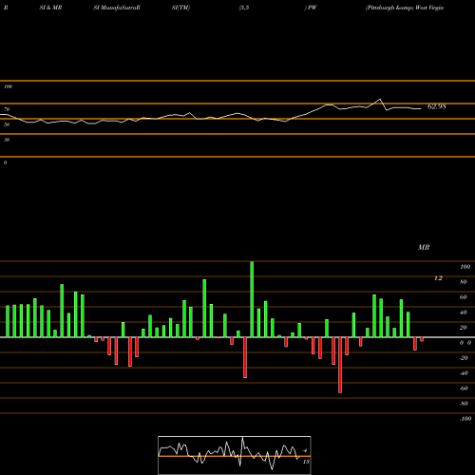Screen dimensions: 475x475
Task: Click the RSI line's highest peak
Action: point(380,100)
